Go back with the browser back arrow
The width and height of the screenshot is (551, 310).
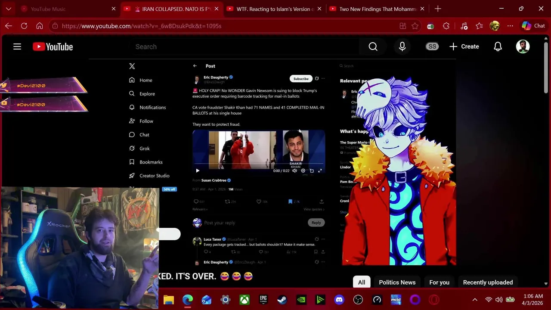coord(9,26)
